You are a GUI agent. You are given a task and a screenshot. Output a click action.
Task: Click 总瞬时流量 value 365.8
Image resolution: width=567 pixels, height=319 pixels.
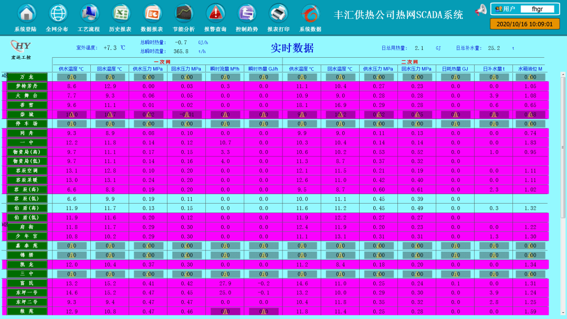coord(181,51)
